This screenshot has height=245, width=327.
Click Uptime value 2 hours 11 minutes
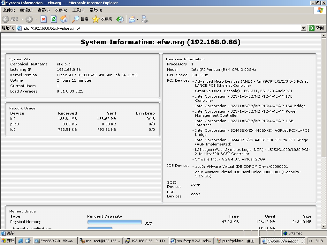pos(74,80)
